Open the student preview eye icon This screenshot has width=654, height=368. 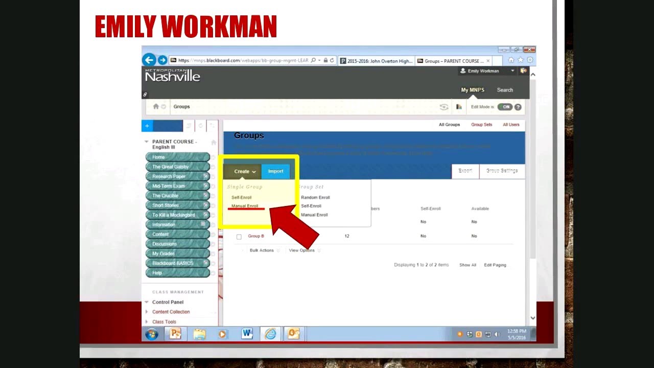[444, 107]
